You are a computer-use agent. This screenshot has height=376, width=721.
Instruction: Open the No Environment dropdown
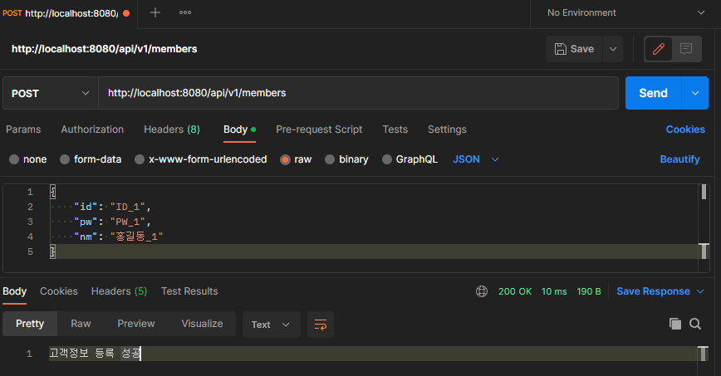click(x=625, y=13)
